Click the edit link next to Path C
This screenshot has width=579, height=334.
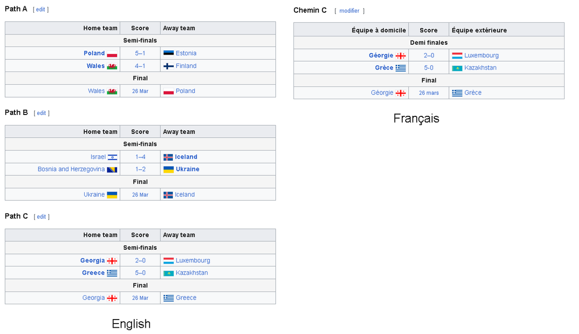coord(41,217)
